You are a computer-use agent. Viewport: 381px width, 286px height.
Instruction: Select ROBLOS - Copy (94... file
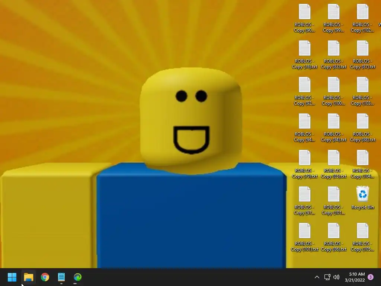pyautogui.click(x=304, y=128)
